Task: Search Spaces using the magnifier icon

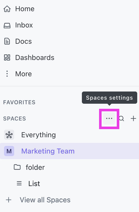Action: pos(122,118)
